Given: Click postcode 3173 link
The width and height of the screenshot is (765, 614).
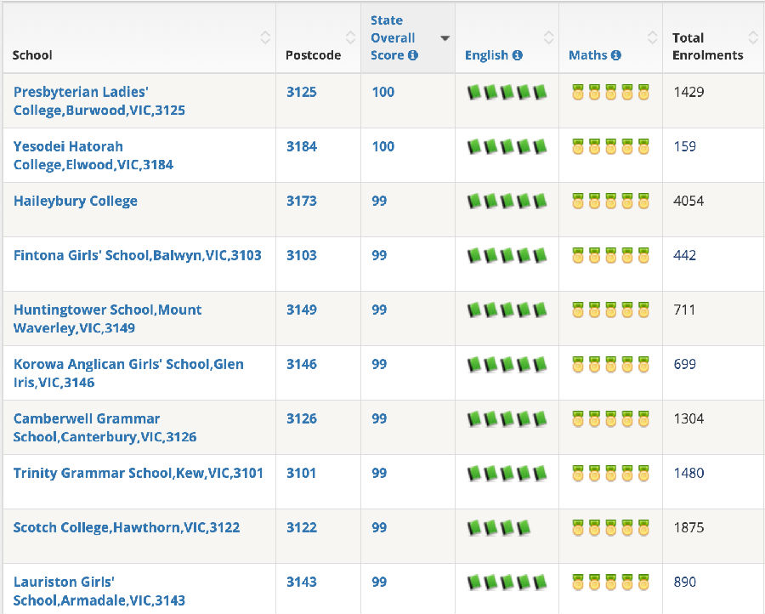Looking at the screenshot, I should click(x=302, y=201).
